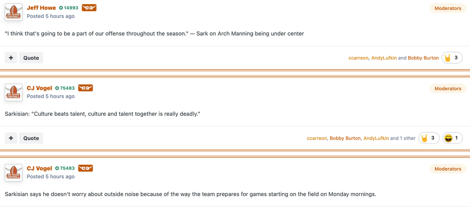Click Jeff Howe's 14993 reputation badge
470x210 pixels.
(69, 8)
